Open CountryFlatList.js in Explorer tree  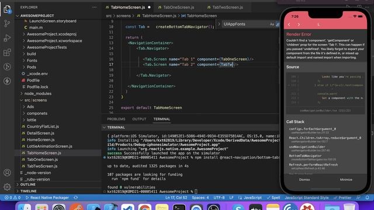click(43, 127)
